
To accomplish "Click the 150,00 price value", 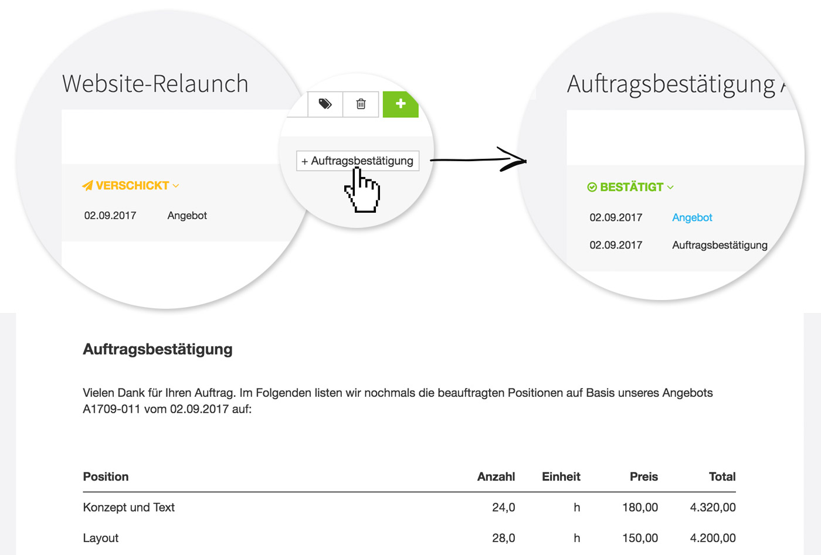I will tap(640, 538).
